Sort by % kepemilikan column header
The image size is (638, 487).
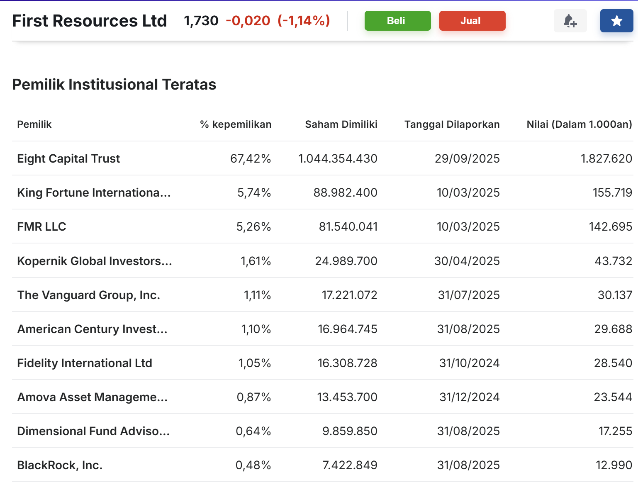point(236,124)
